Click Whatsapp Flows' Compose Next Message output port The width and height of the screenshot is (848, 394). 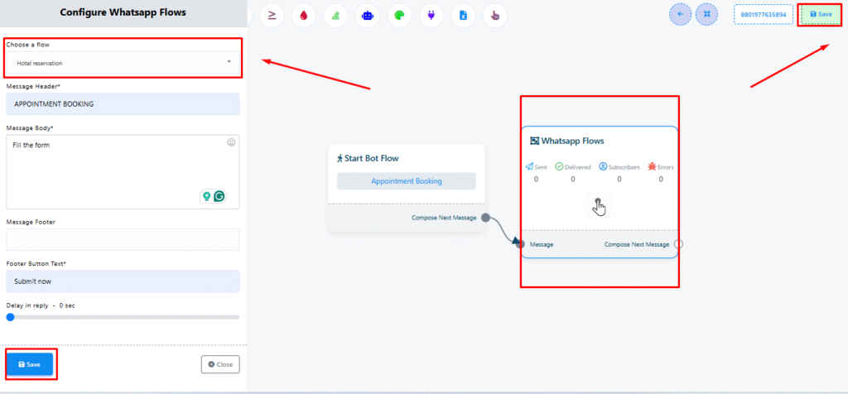679,244
